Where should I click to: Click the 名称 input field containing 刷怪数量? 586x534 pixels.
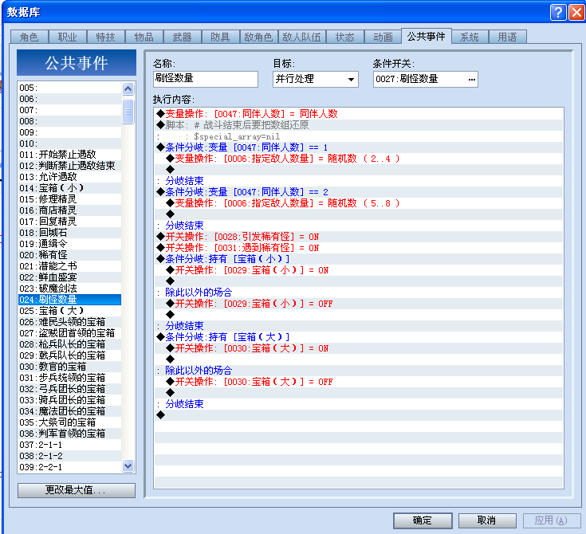(206, 79)
